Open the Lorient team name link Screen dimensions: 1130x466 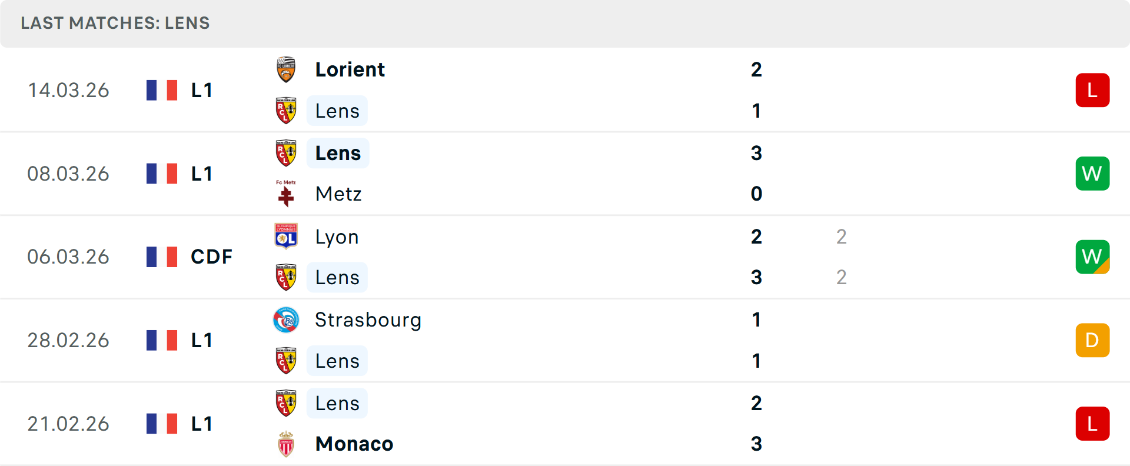pos(350,69)
